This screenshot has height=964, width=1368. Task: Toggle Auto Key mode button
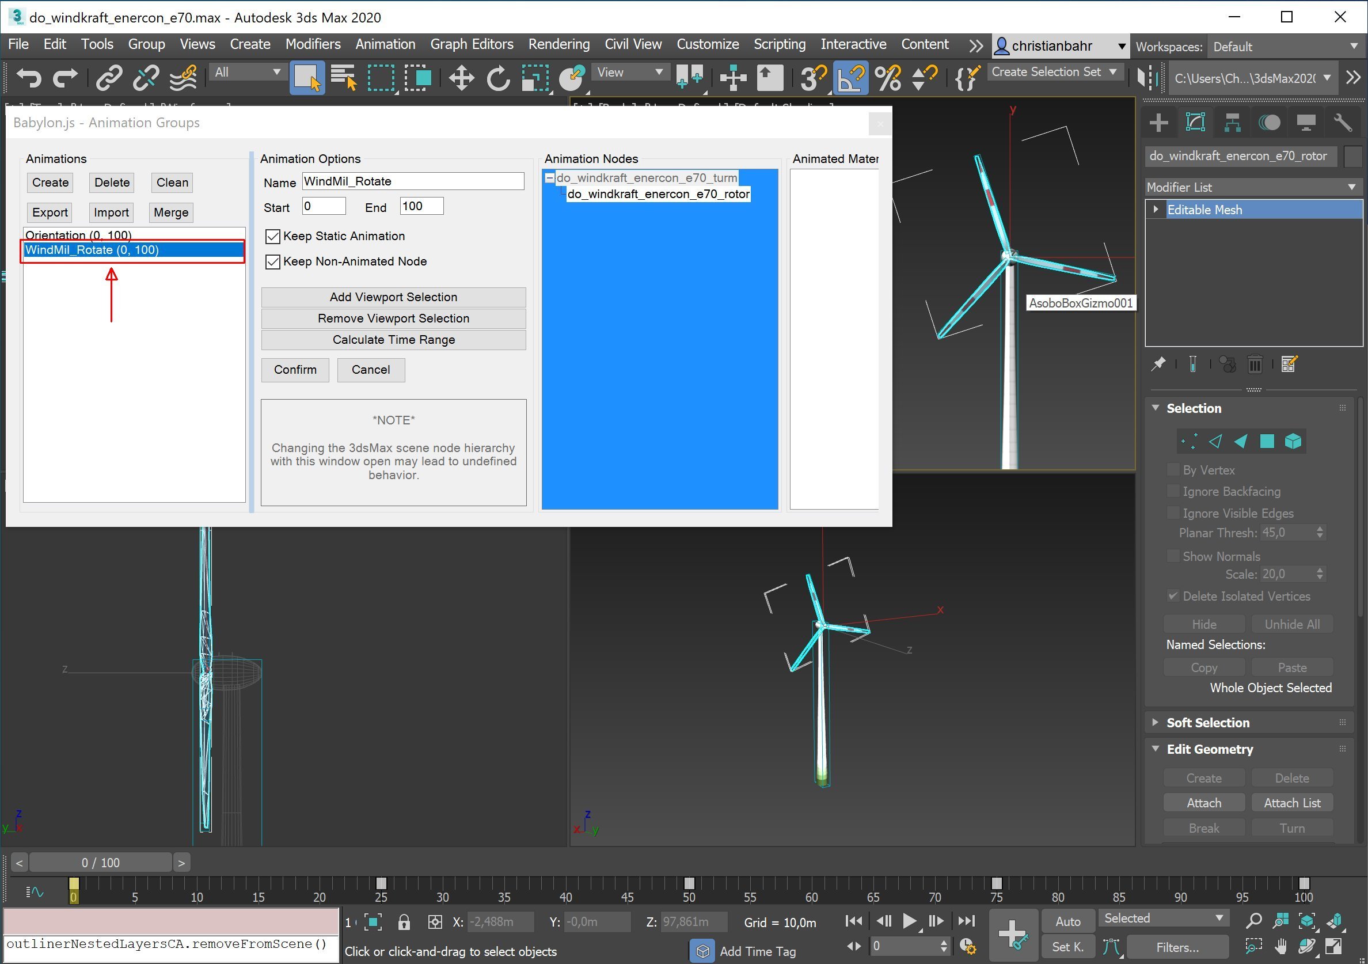[1067, 922]
